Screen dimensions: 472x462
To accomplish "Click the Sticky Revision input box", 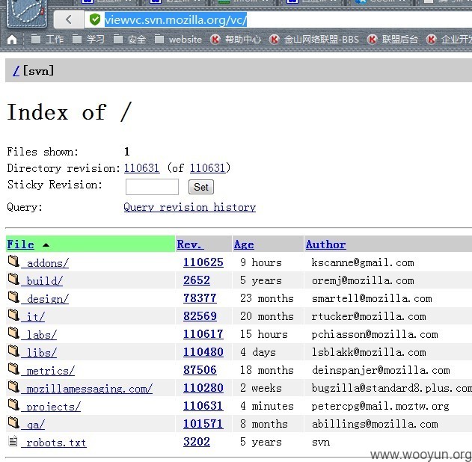I will (152, 187).
